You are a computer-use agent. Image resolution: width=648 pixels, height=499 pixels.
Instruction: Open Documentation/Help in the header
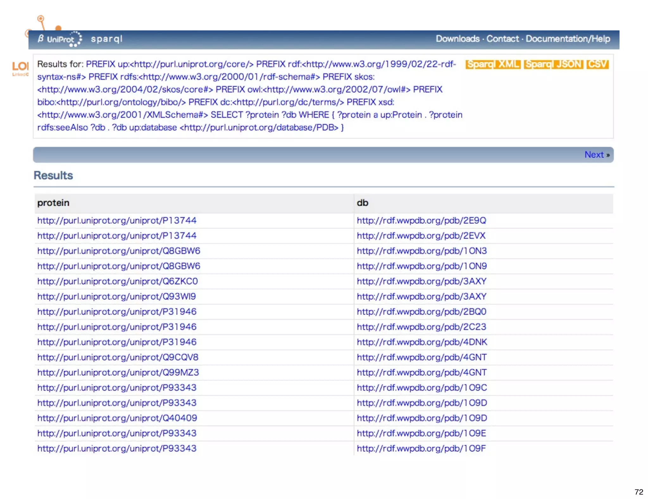[x=568, y=39]
